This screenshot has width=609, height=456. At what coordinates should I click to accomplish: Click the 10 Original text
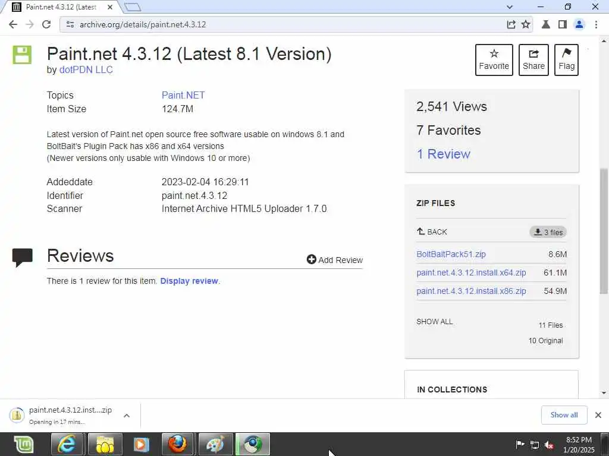[545, 341]
